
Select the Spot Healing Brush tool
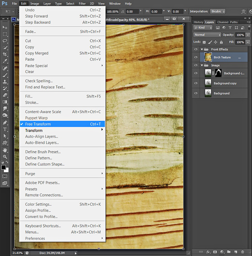point(5,68)
